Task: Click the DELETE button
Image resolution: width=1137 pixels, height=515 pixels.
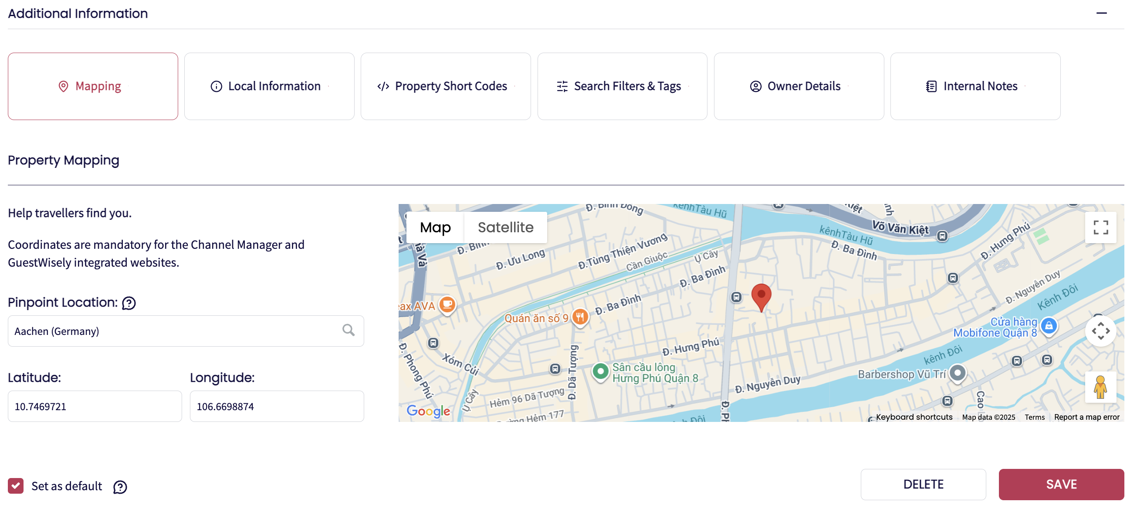Action: (x=923, y=484)
